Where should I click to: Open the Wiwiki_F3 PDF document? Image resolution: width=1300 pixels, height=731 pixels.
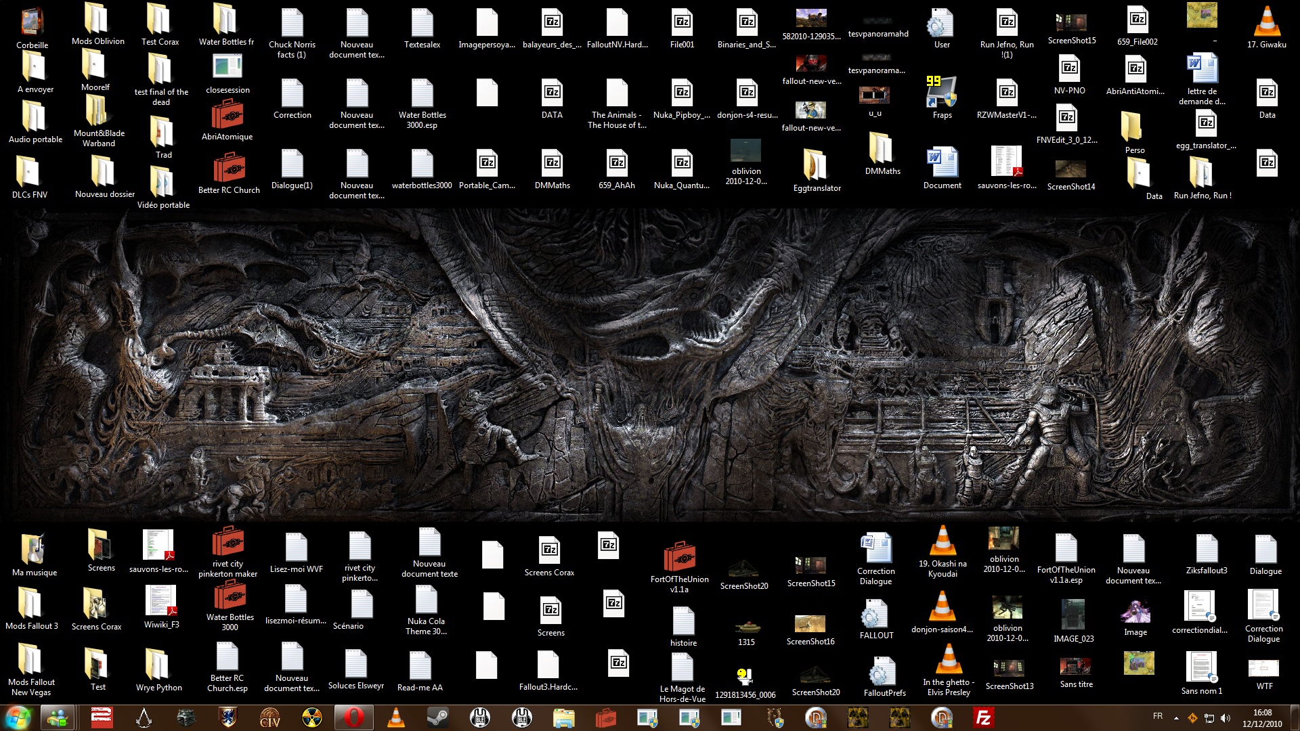coord(161,607)
